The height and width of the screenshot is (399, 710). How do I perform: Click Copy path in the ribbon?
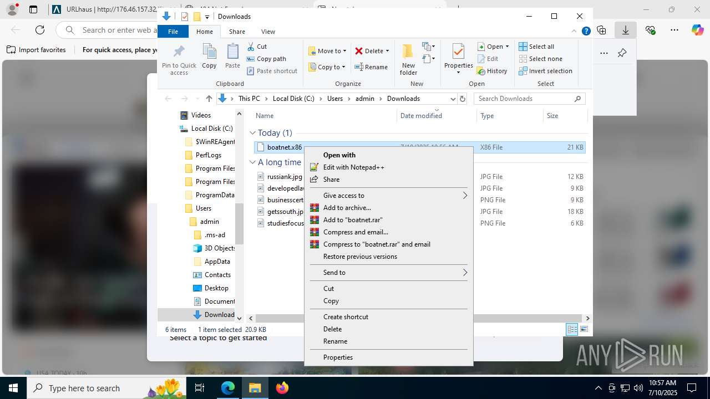[x=266, y=59]
